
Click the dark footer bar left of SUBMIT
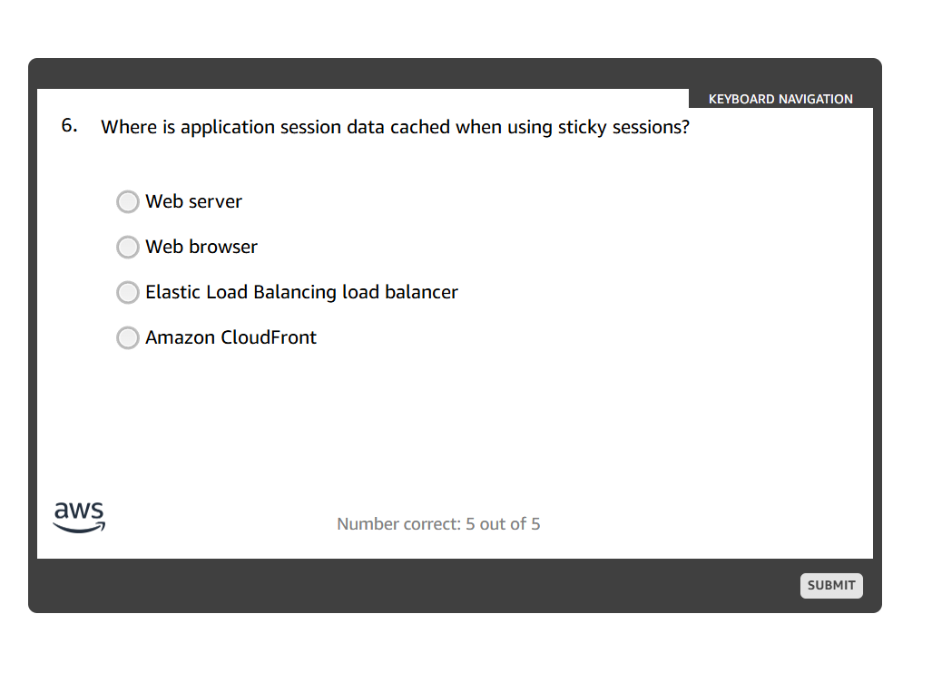[x=408, y=585]
